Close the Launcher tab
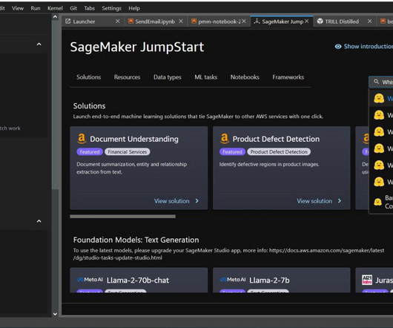The width and height of the screenshot is (393, 328). 118,22
